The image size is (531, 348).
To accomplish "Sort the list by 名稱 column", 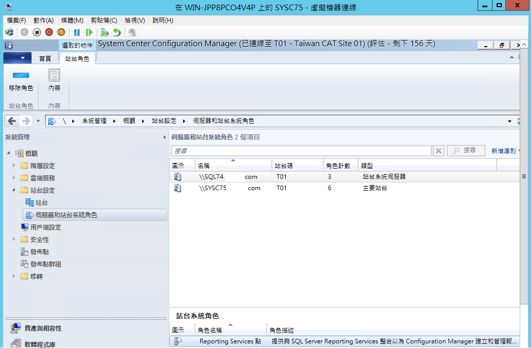I will click(233, 166).
